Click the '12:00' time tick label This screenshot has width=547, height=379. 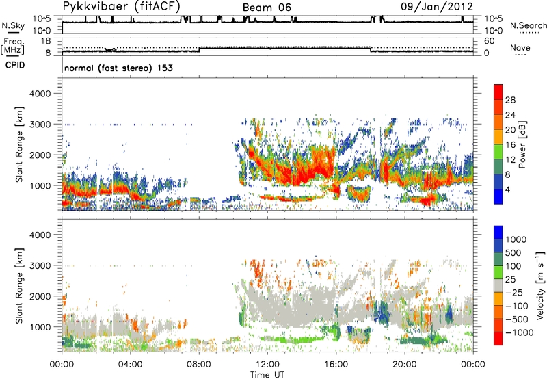pyautogui.click(x=267, y=365)
